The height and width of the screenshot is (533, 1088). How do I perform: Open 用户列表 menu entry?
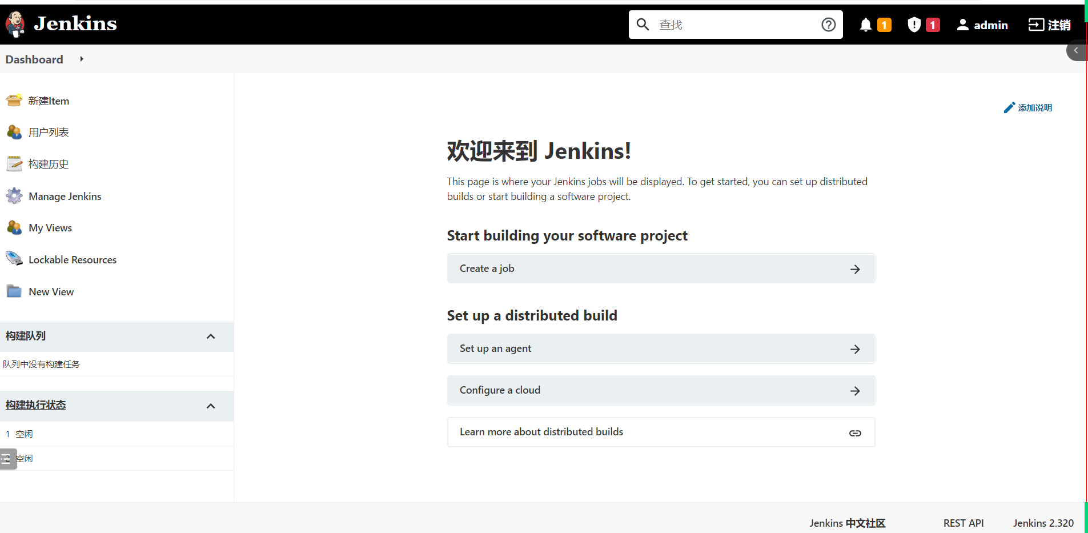[x=49, y=133]
